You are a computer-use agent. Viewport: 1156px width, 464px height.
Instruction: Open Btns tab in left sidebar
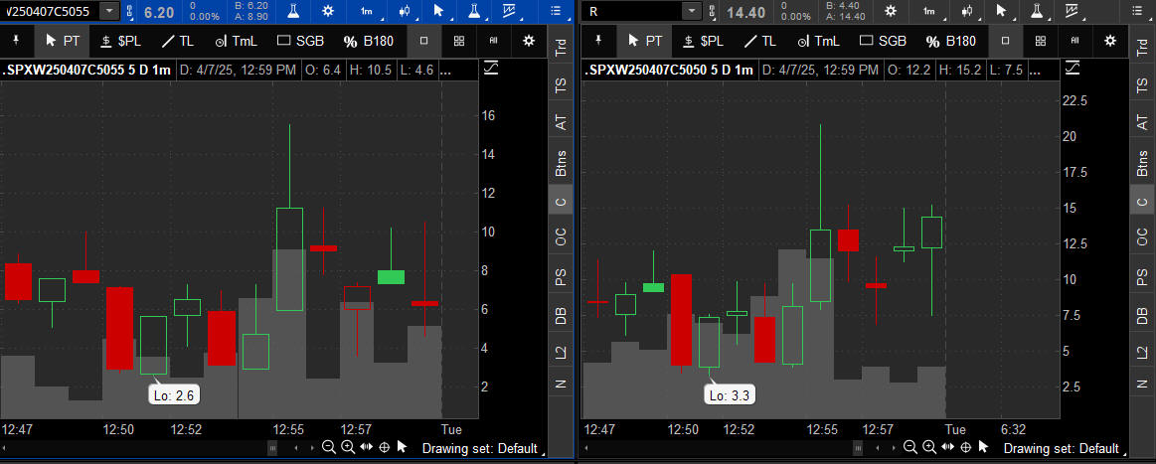point(561,163)
